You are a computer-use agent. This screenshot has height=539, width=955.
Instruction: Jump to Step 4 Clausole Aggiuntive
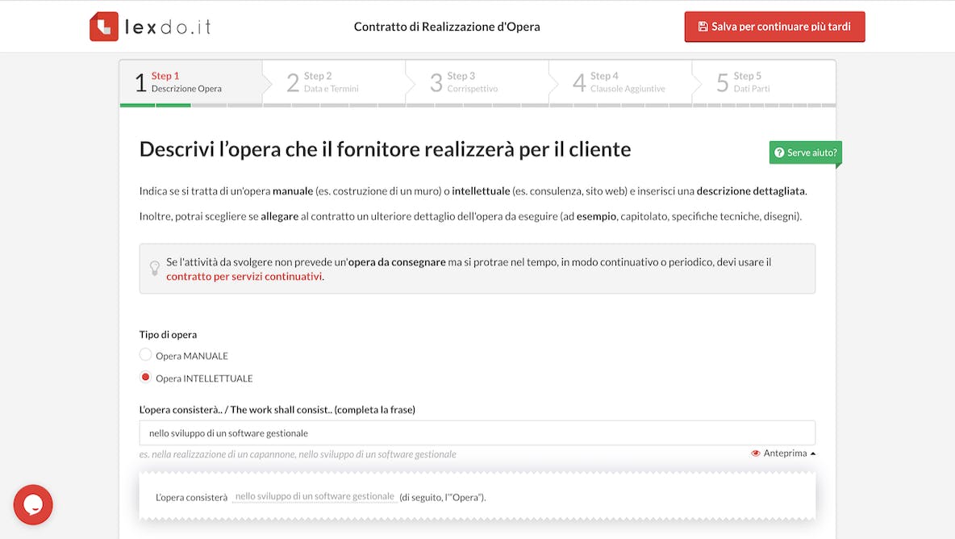(619, 82)
